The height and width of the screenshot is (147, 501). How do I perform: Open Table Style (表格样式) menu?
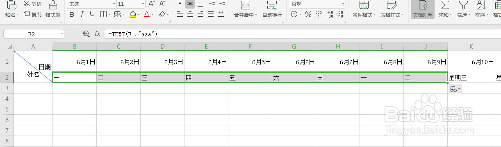tap(392, 9)
